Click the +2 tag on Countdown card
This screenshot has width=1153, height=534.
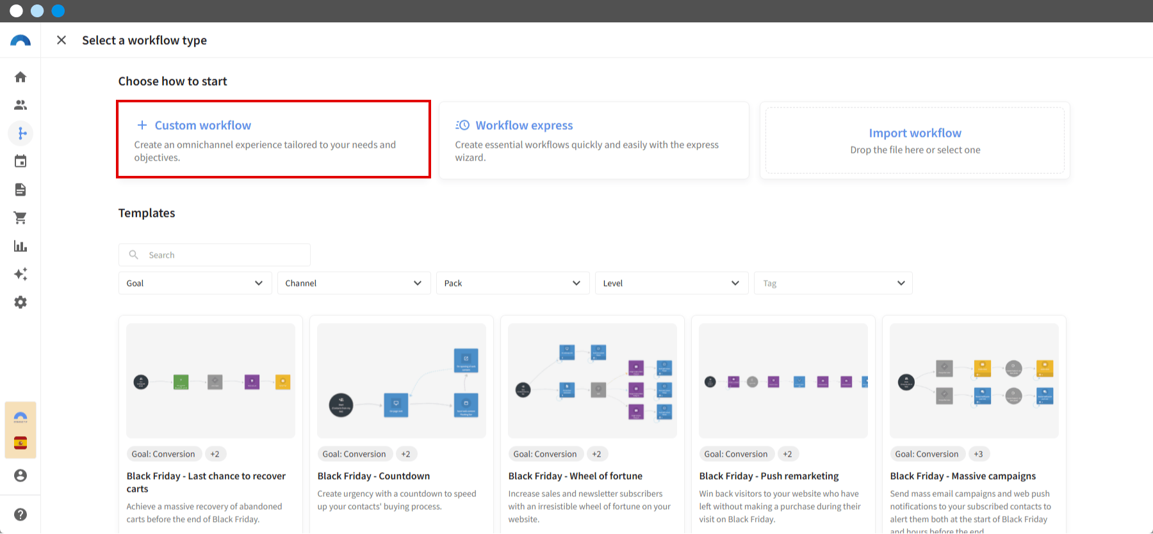[405, 454]
